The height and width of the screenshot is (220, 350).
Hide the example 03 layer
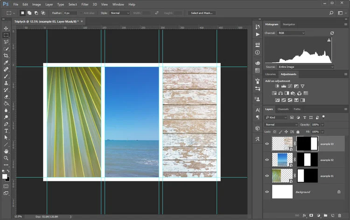(267, 144)
